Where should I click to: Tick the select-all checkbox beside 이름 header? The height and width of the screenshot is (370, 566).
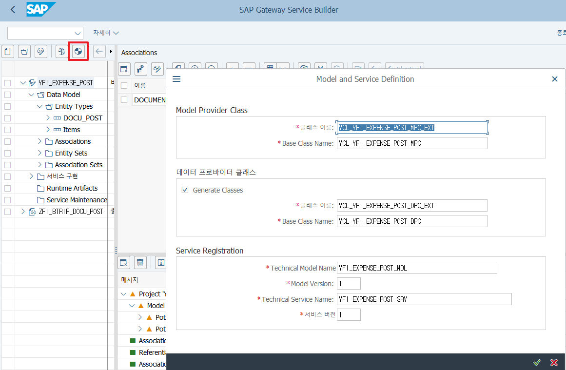124,85
